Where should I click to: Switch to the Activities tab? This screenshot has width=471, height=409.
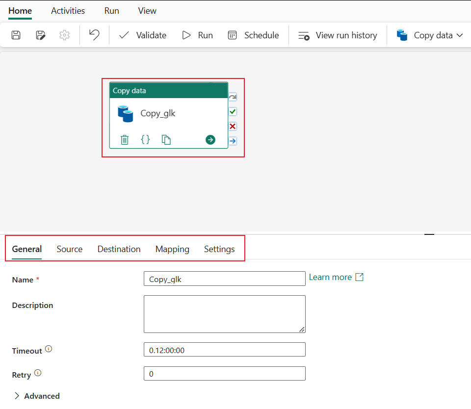[68, 10]
